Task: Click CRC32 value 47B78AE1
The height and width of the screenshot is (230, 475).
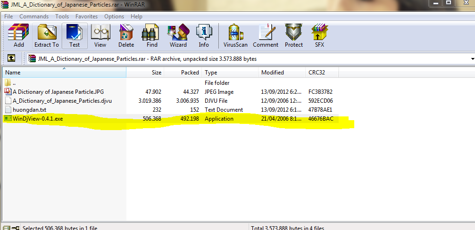Action: pyautogui.click(x=320, y=110)
